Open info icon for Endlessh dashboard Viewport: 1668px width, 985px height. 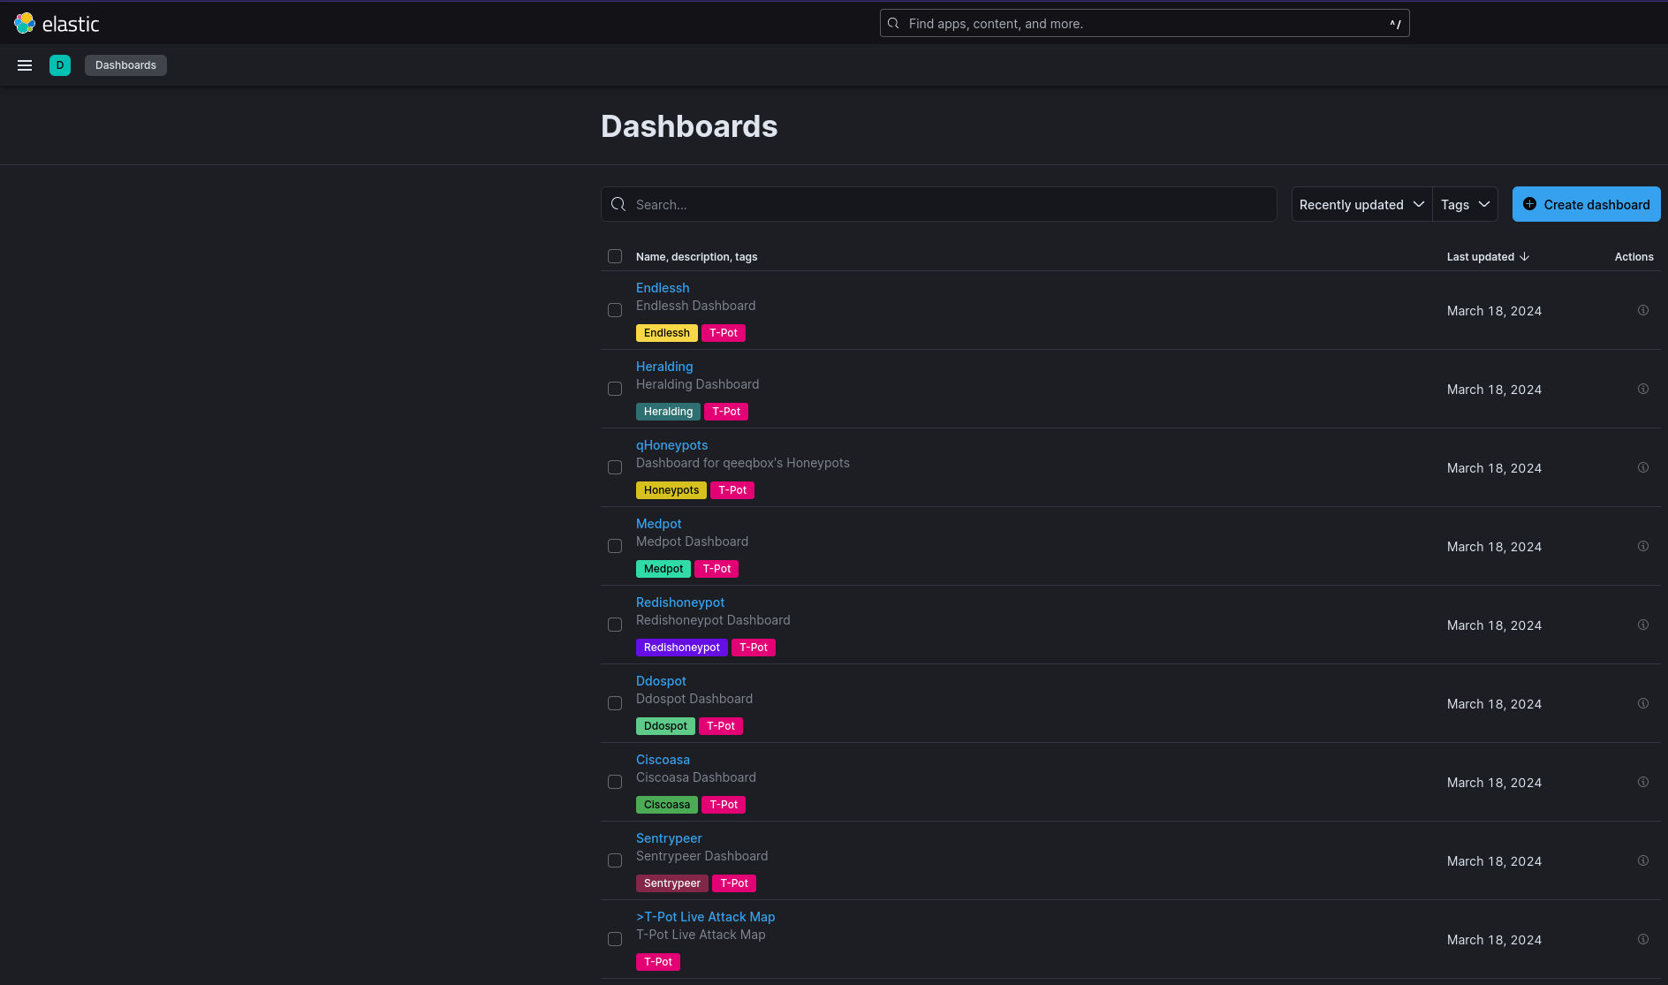[1642, 311]
